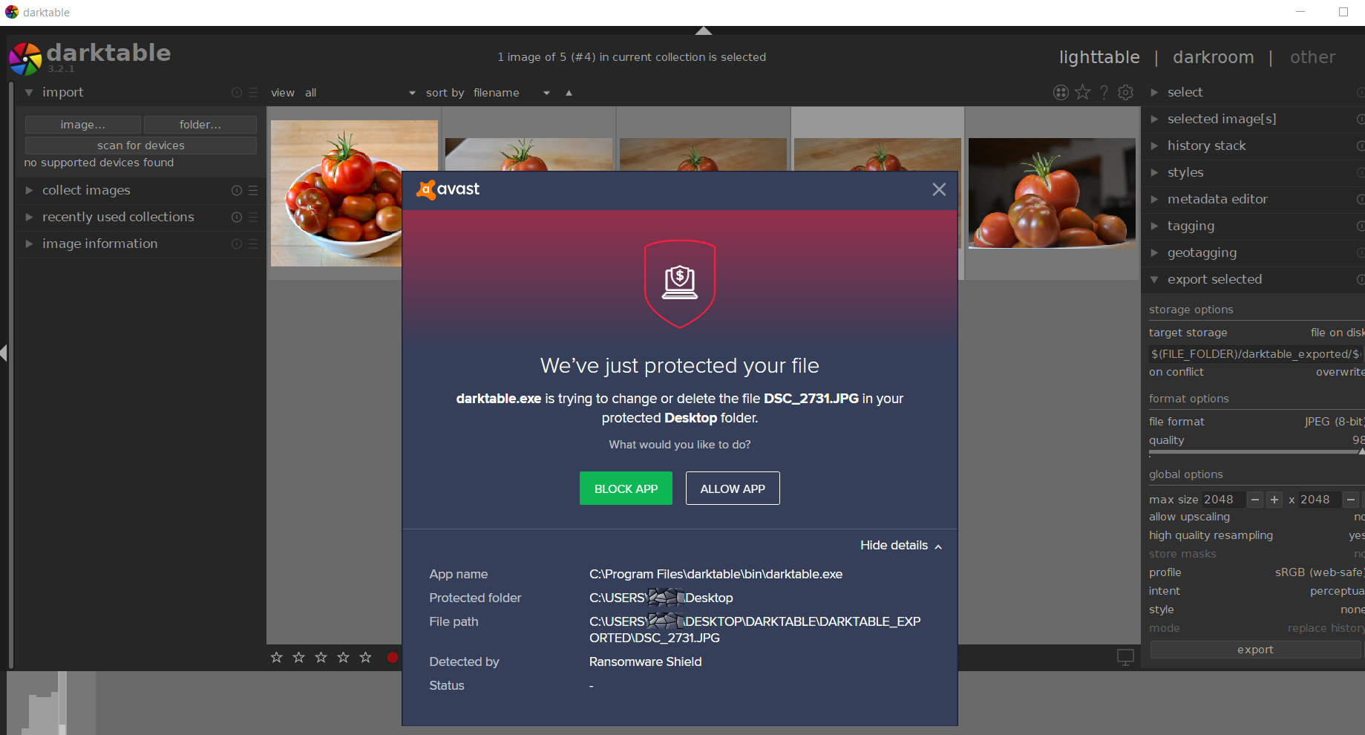Expand history stack module
Image resolution: width=1365 pixels, height=735 pixels.
pos(1154,146)
